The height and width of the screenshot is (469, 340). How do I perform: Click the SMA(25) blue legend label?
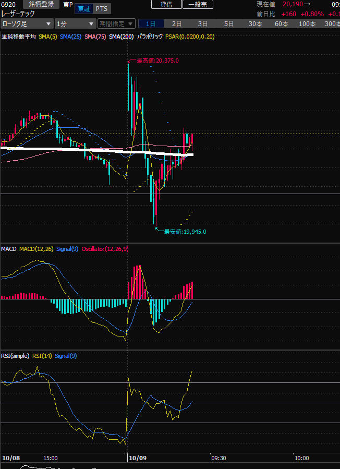pyautogui.click(x=70, y=37)
